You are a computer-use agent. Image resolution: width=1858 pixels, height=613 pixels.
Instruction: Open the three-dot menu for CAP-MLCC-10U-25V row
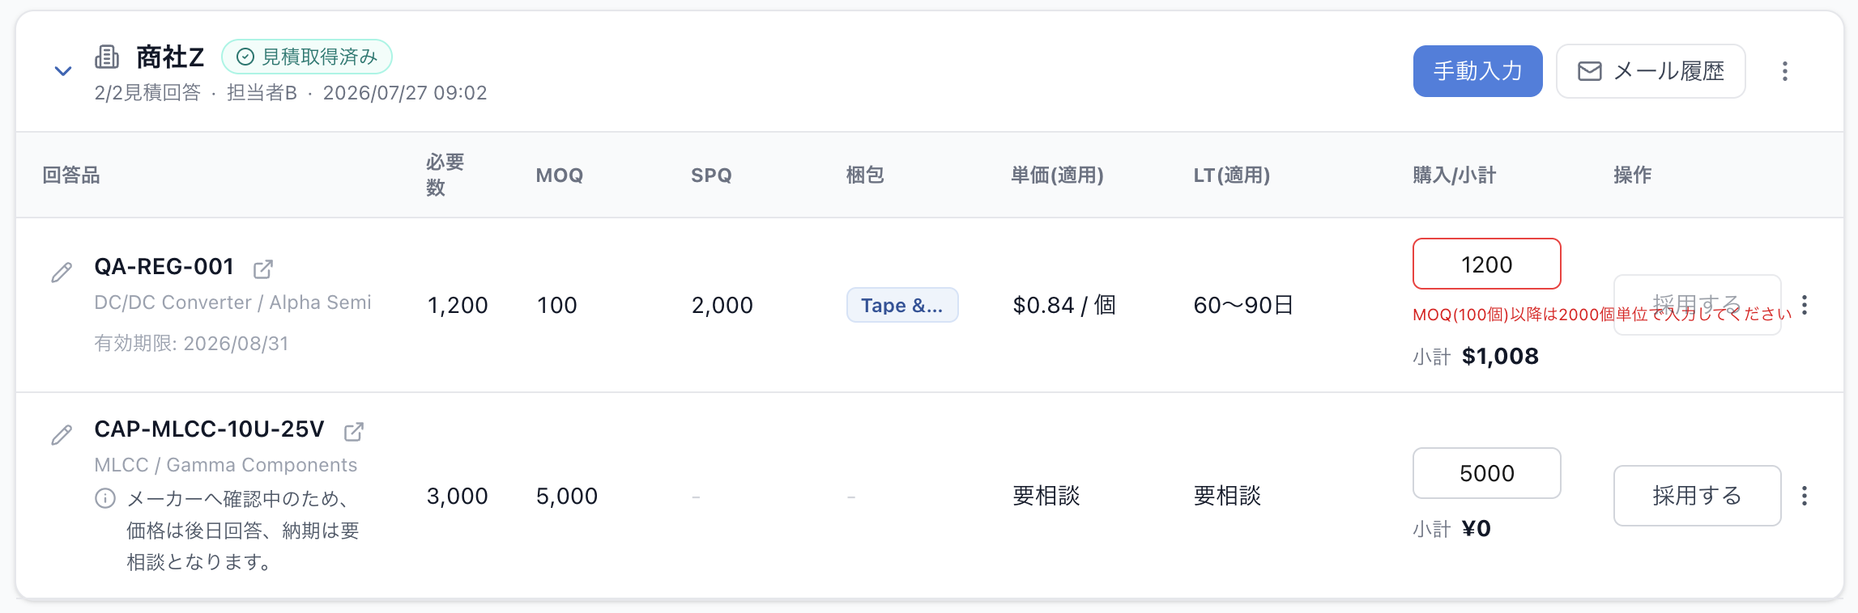tap(1805, 496)
